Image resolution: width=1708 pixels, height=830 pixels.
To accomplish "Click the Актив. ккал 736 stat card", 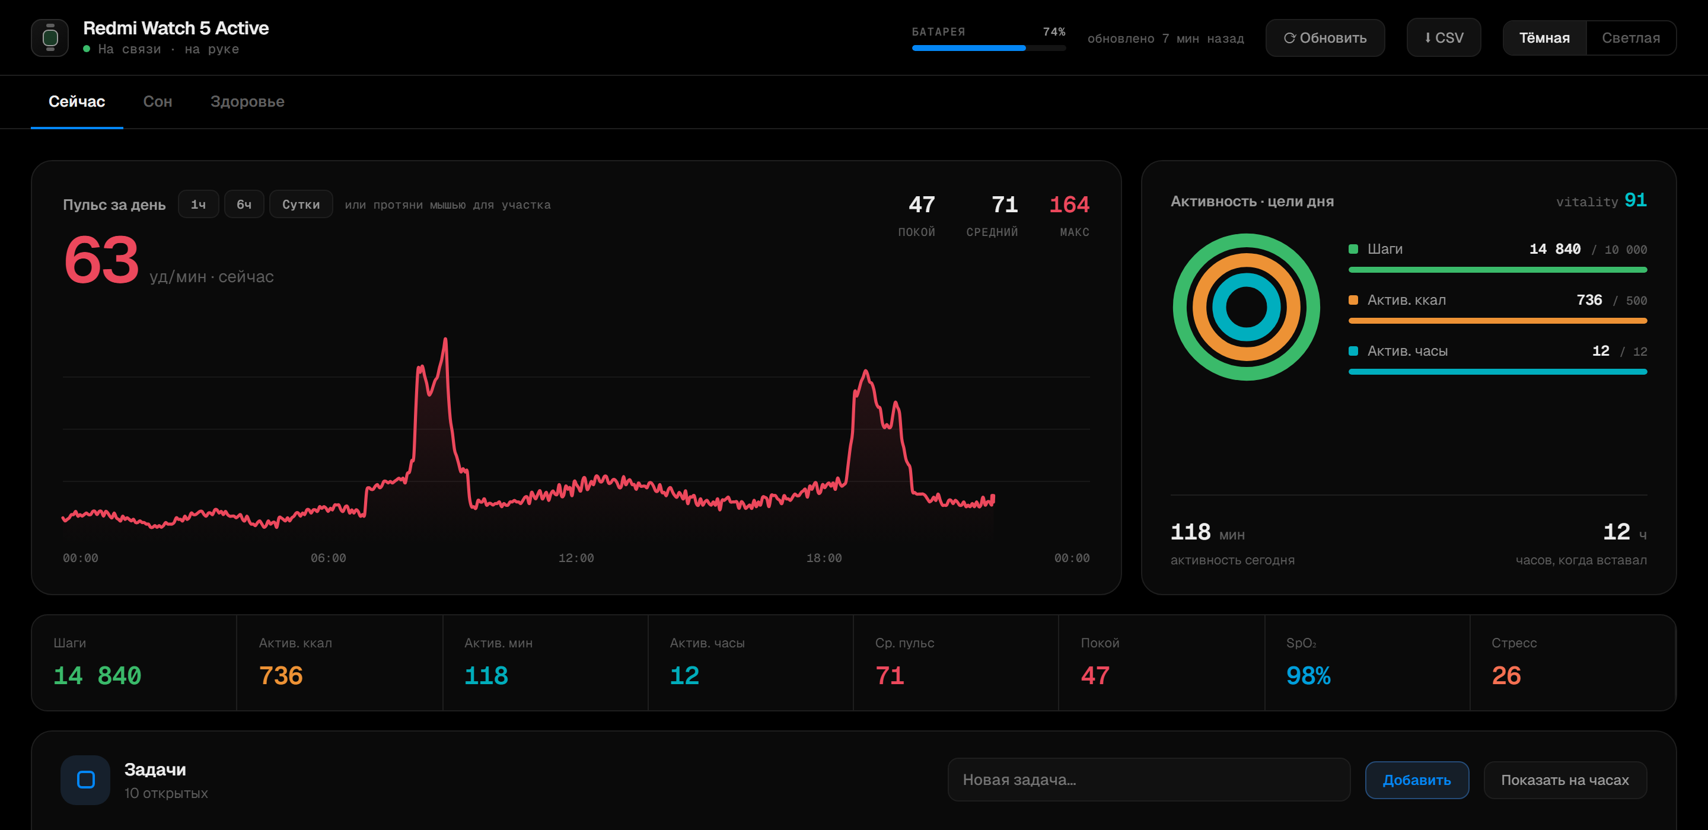I will [x=339, y=663].
